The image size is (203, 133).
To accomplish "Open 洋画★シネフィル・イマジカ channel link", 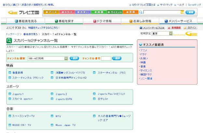I will tap(70, 73).
